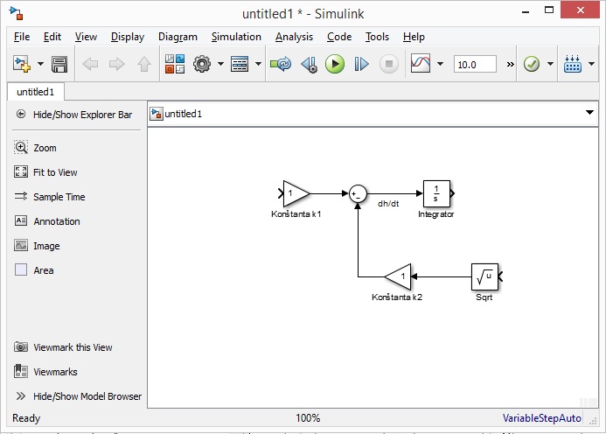Expand the Model Advisor dropdown arrow

[550, 64]
